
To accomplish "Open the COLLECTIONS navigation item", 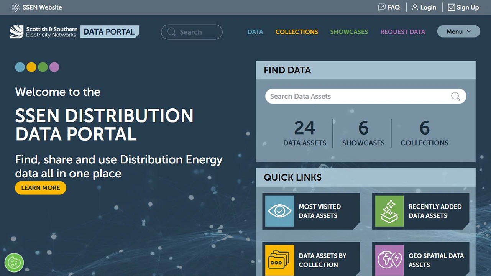I will 297,32.
